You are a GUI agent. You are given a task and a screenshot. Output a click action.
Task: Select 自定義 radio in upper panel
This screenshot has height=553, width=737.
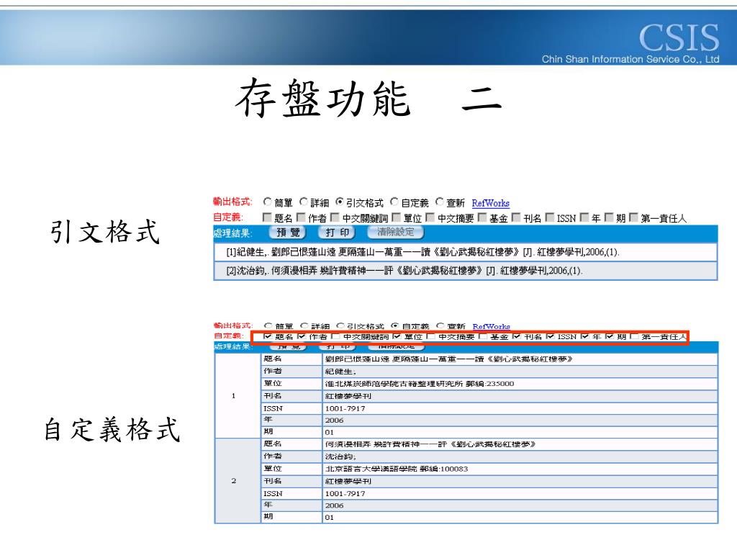(394, 202)
